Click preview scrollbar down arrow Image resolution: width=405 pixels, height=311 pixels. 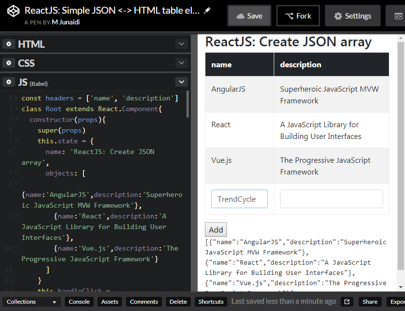[401, 287]
